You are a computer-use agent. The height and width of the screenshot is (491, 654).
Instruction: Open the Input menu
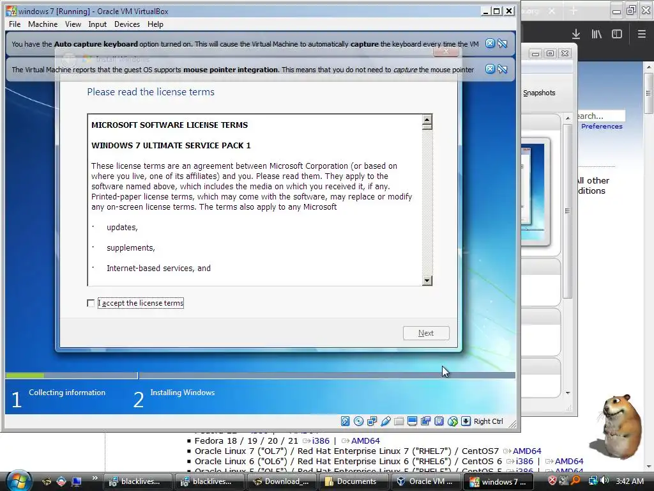point(97,24)
